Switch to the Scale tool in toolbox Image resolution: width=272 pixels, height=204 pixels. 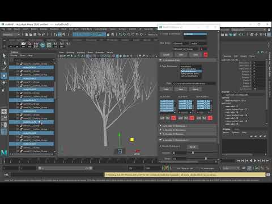click(3, 90)
